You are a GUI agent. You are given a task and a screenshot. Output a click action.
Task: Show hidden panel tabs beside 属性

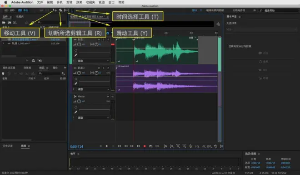[x=65, y=68]
